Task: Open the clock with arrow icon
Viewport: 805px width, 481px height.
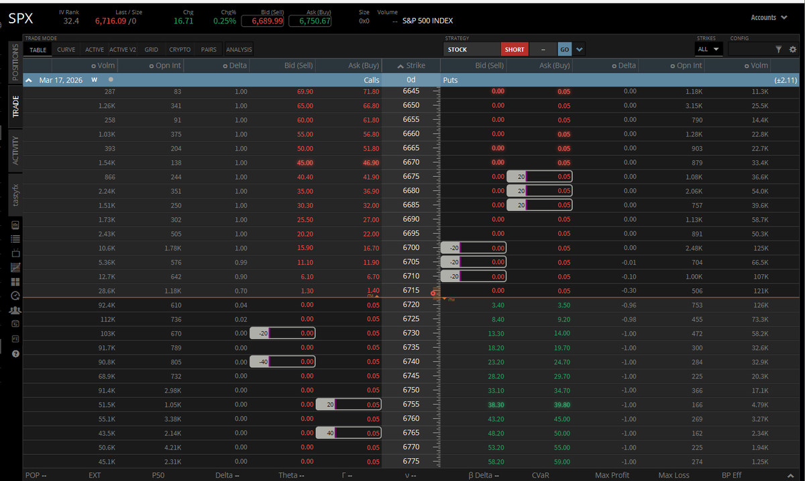Action: [15, 295]
